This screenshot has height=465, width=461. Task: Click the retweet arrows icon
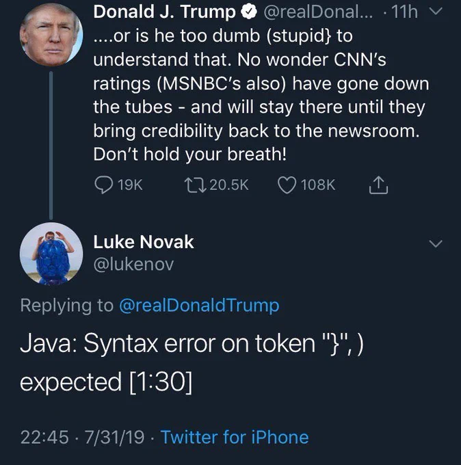[x=195, y=185]
